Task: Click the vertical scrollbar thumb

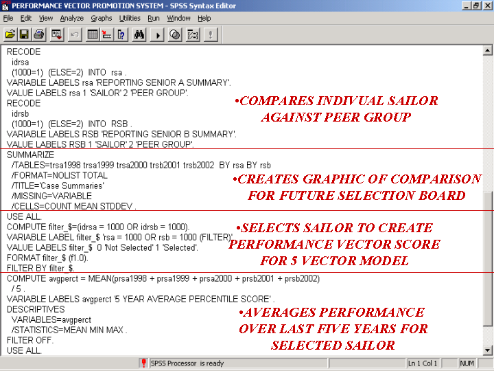Action: tap(487, 258)
